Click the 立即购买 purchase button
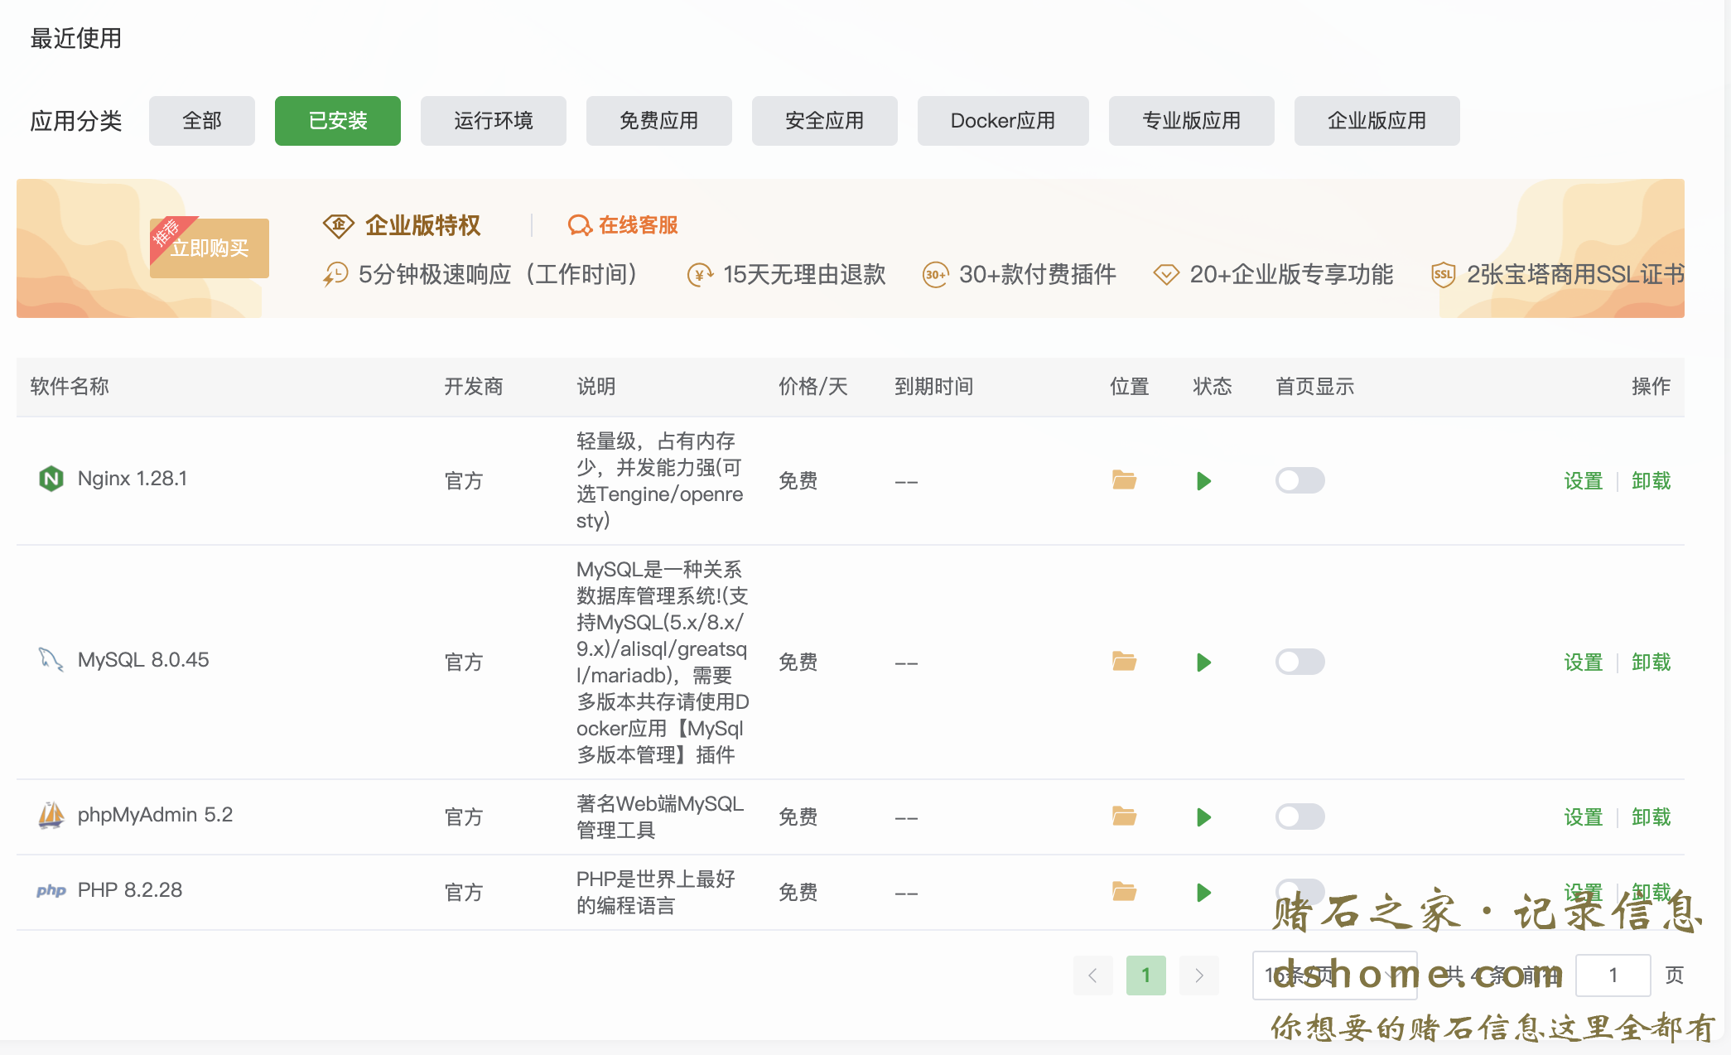The image size is (1731, 1055). tap(210, 248)
